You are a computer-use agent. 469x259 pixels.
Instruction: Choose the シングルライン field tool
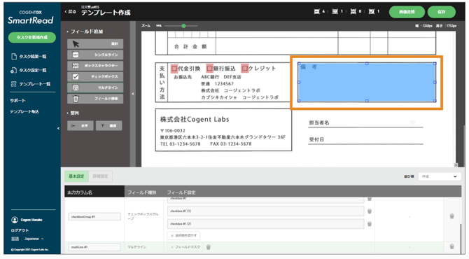95,55
